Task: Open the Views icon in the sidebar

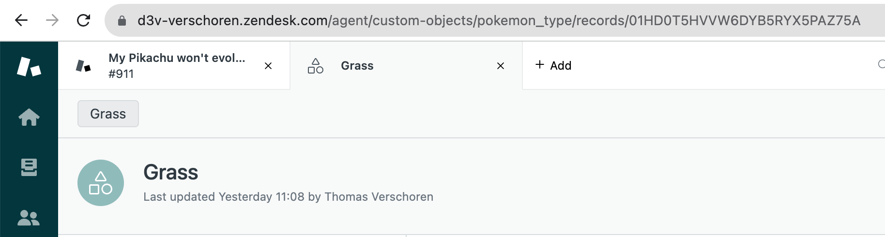Action: point(29,167)
